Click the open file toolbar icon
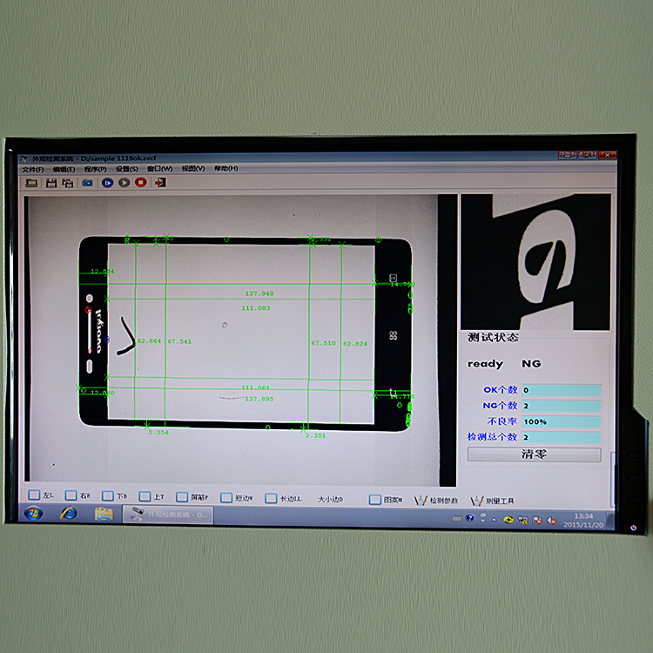Viewport: 653px width, 653px height. [31, 183]
